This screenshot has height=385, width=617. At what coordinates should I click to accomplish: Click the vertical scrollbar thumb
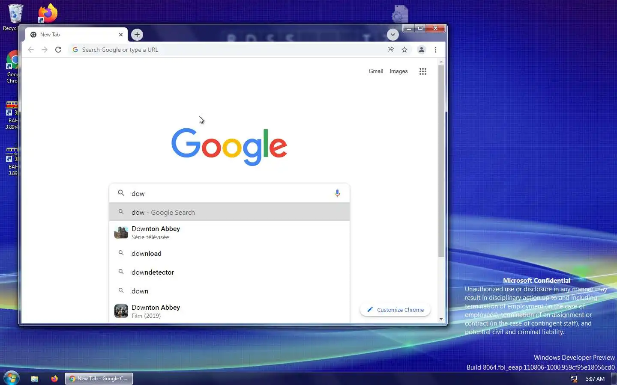[441, 161]
